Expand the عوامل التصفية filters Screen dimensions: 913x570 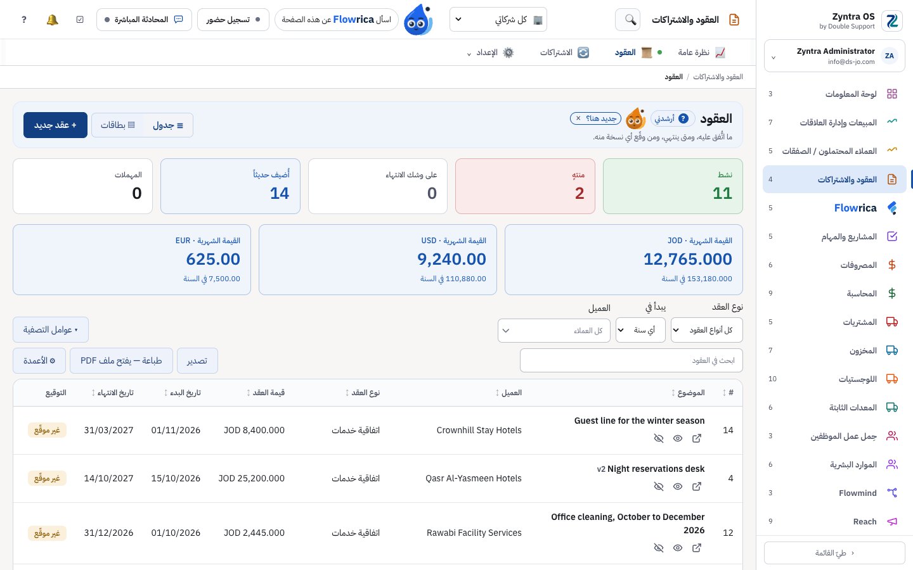click(x=51, y=330)
